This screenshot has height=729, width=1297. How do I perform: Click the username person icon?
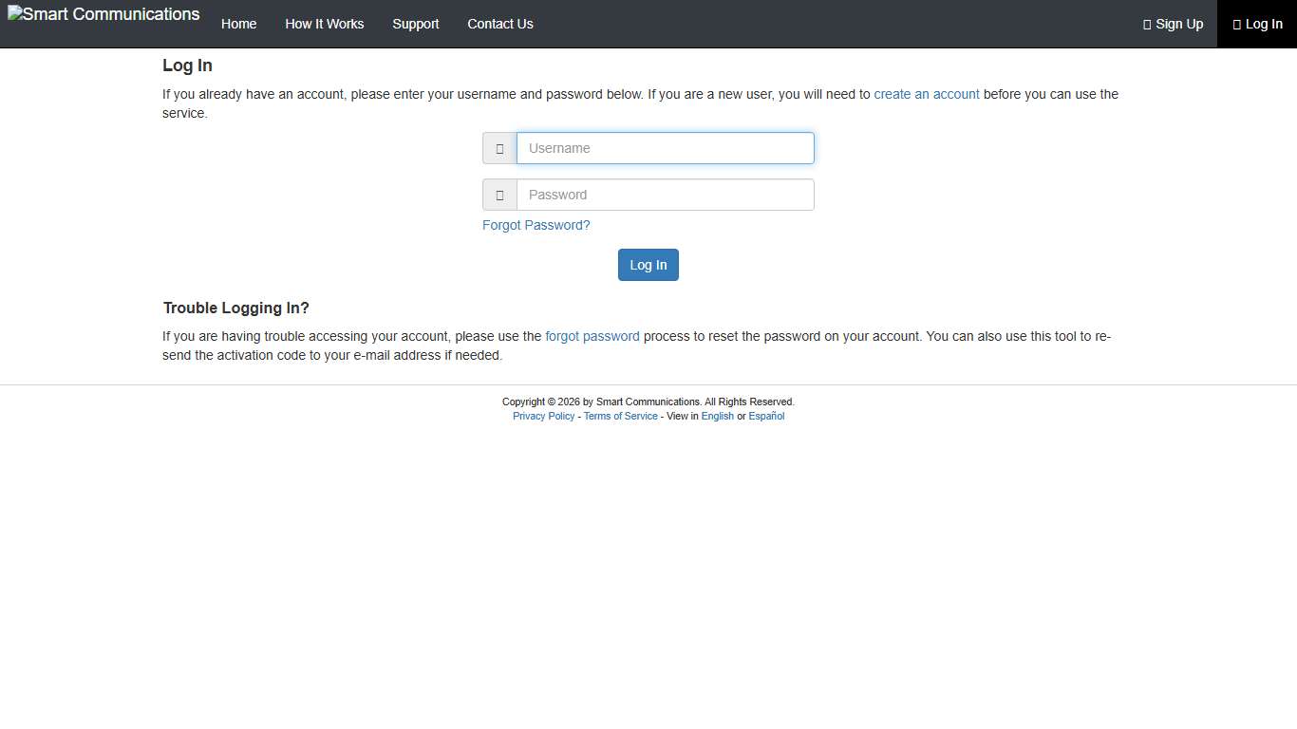(x=499, y=148)
